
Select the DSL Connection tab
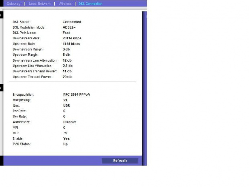click(90, 4)
